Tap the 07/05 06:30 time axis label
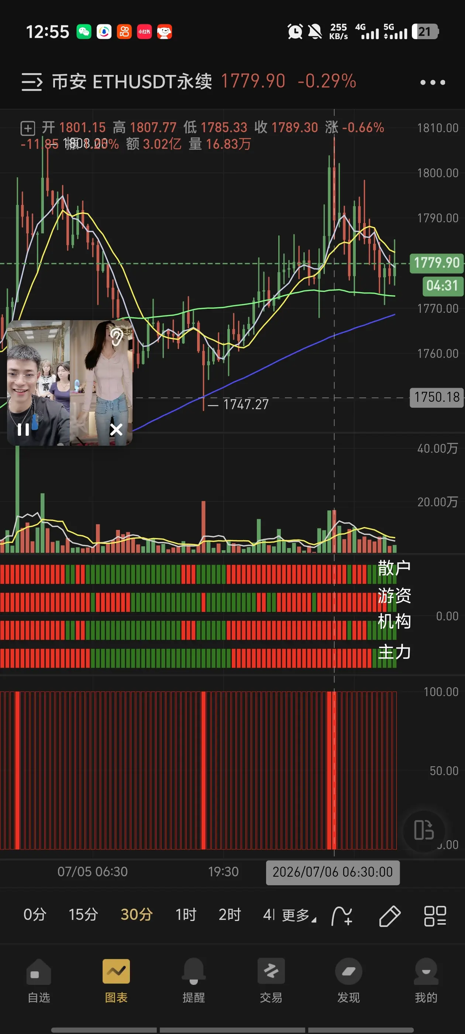 tap(92, 872)
